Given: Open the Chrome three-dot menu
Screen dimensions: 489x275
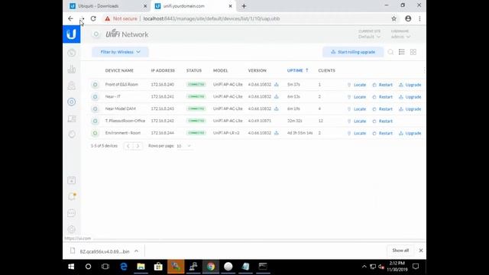Looking at the screenshot, I should (x=419, y=18).
